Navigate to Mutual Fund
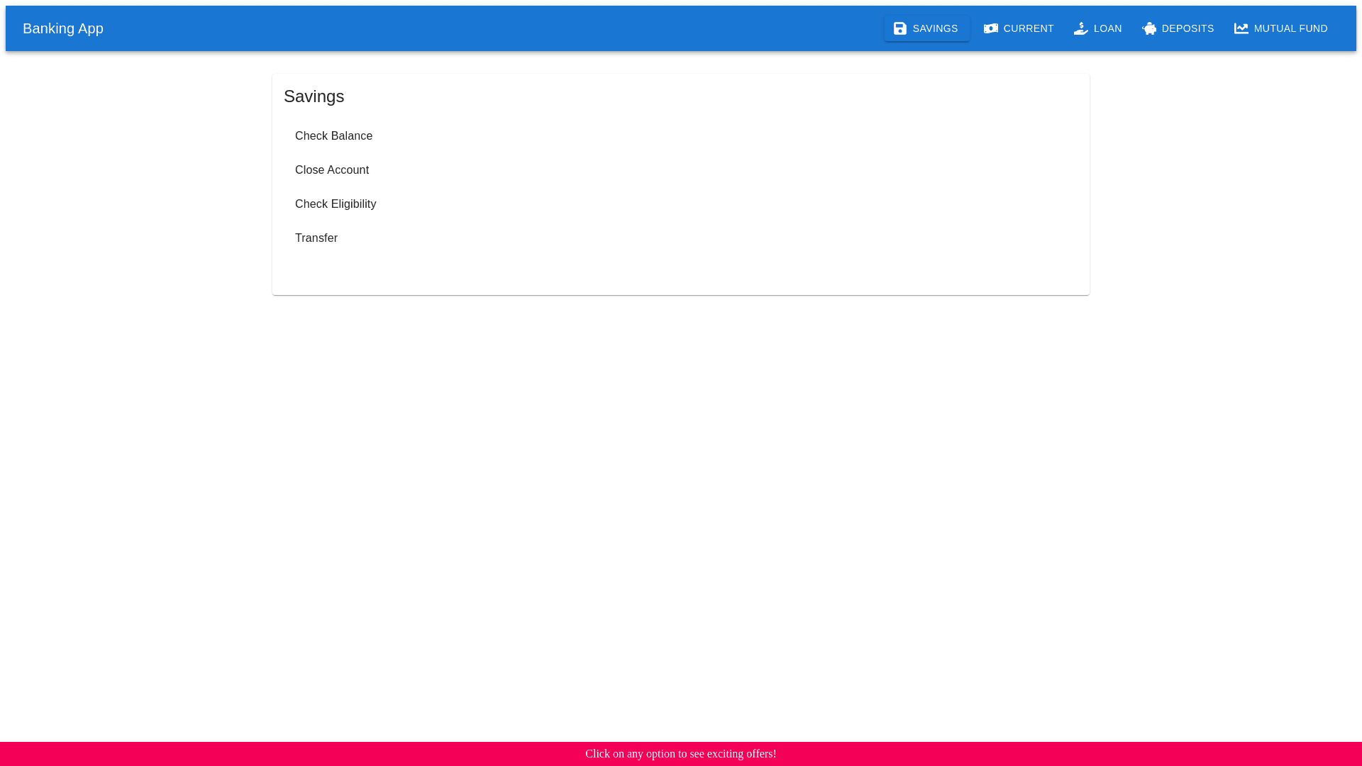This screenshot has width=1362, height=766. (1280, 28)
